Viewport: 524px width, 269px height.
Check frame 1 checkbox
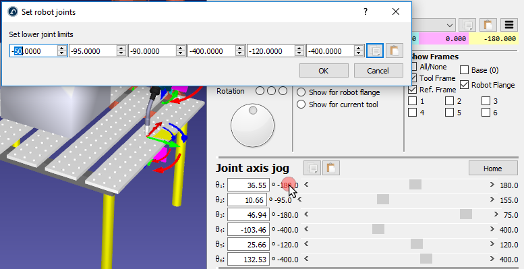click(412, 101)
